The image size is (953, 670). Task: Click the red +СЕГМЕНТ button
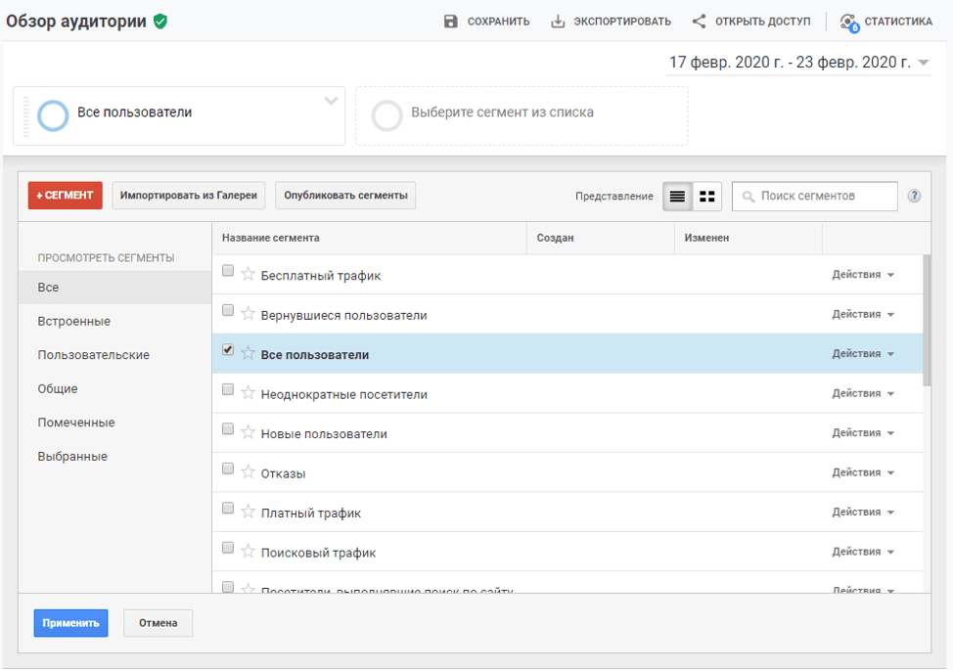point(65,196)
